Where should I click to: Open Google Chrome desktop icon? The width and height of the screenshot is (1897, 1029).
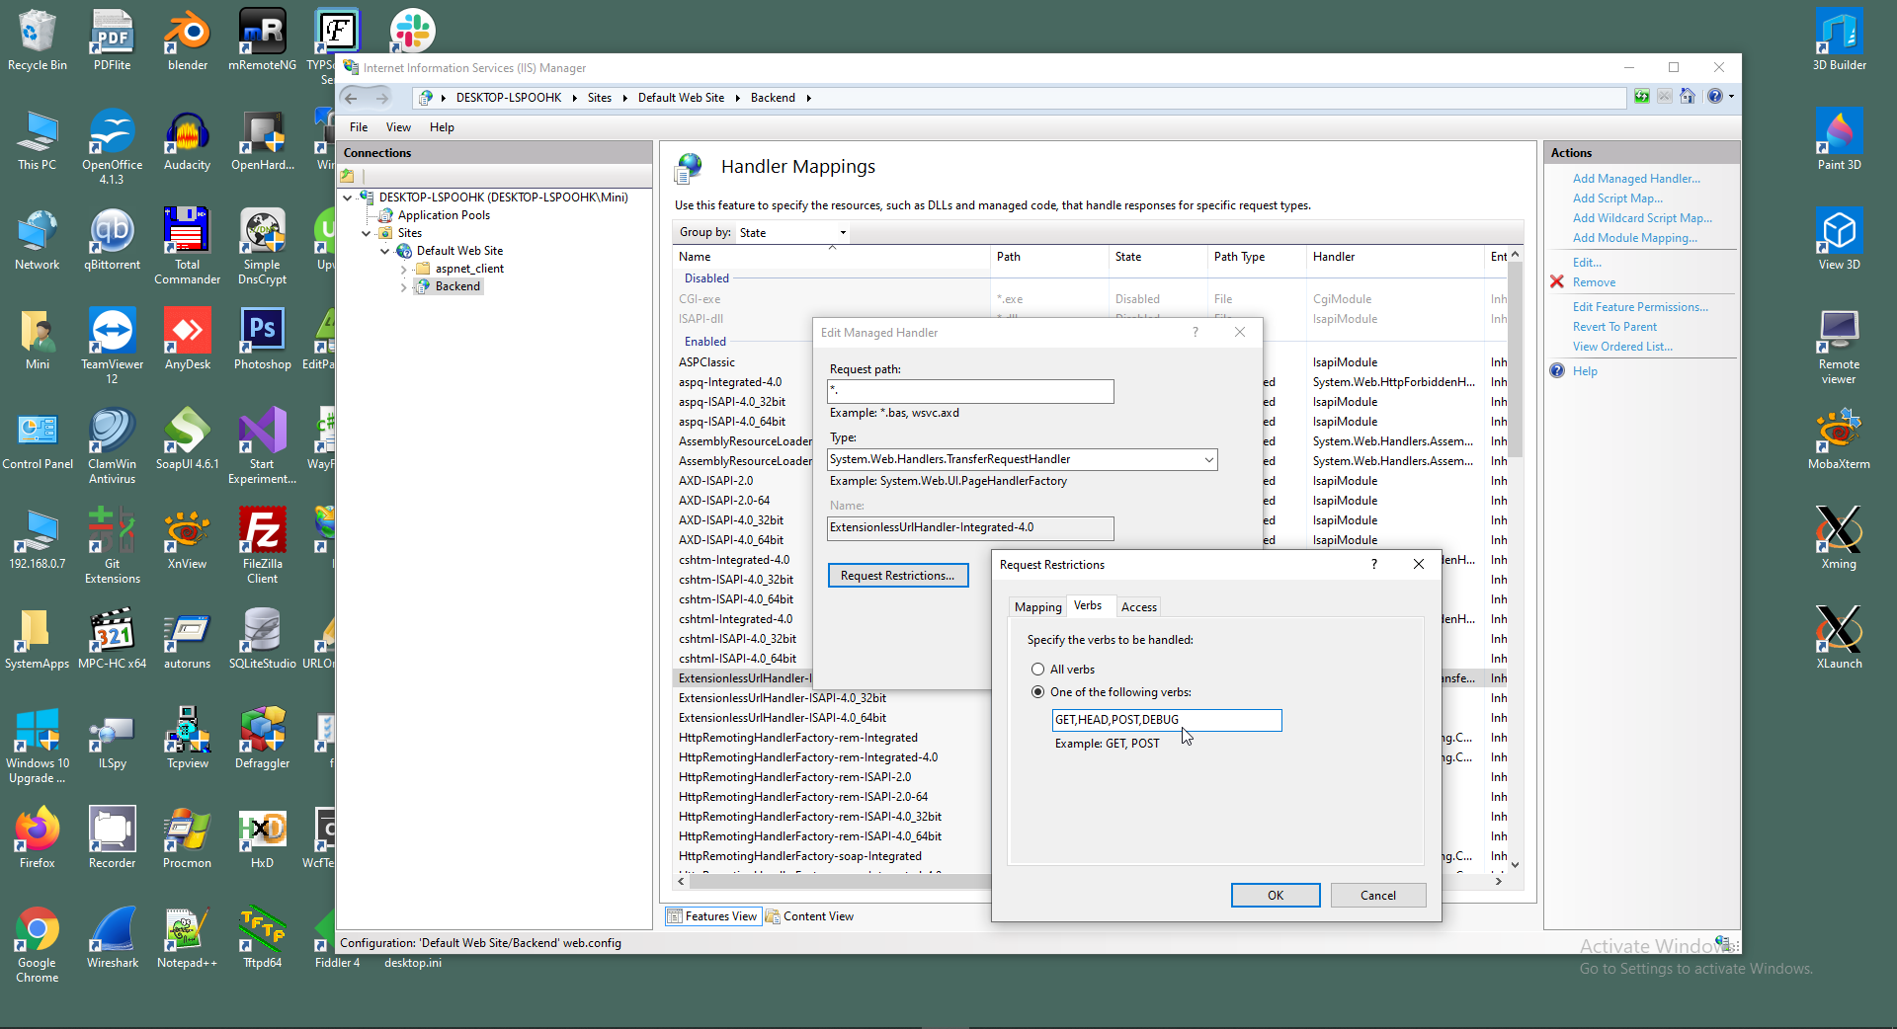tap(38, 945)
